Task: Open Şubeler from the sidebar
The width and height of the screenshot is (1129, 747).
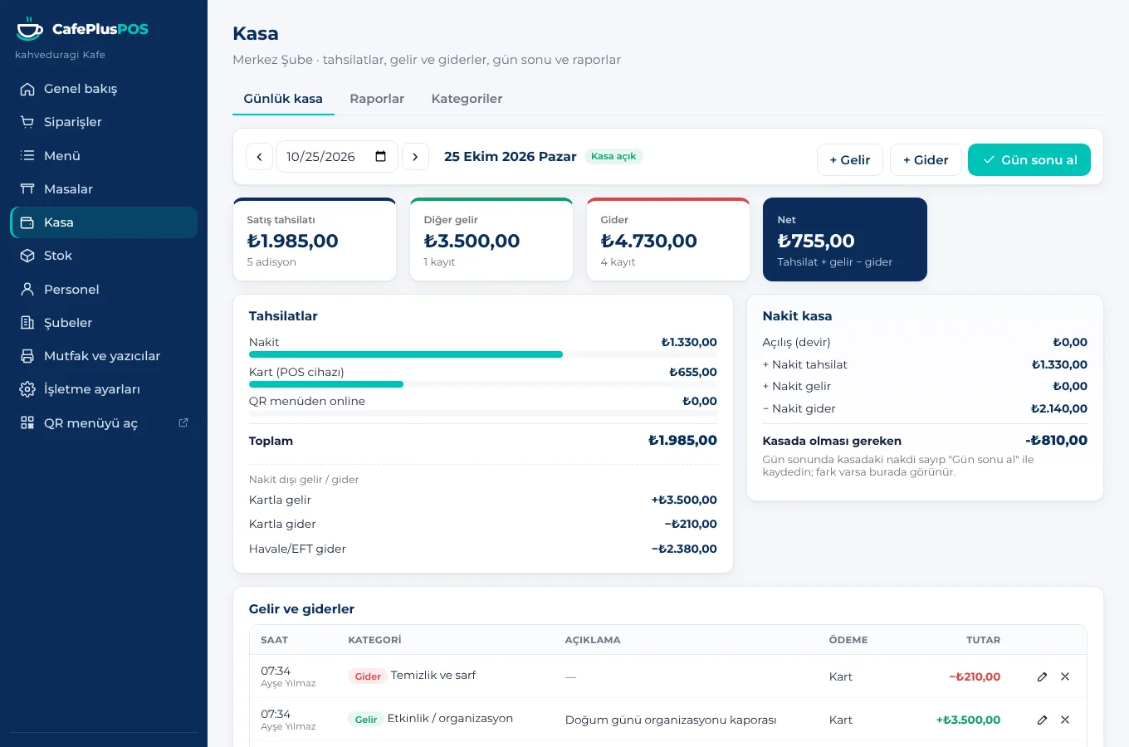Action: (104, 323)
